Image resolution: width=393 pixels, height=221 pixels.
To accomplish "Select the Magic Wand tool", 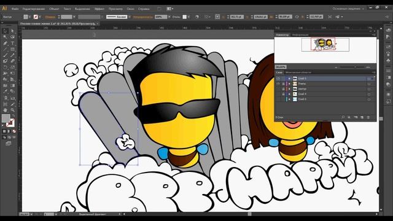I will [x=5, y=37].
